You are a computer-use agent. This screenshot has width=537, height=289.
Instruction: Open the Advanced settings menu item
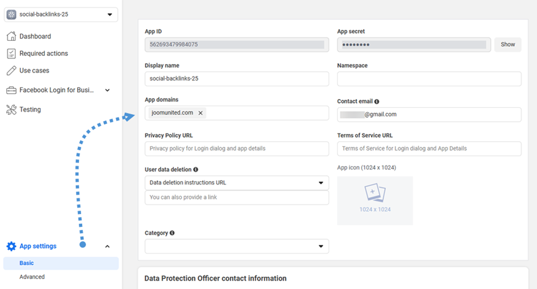tap(32, 277)
